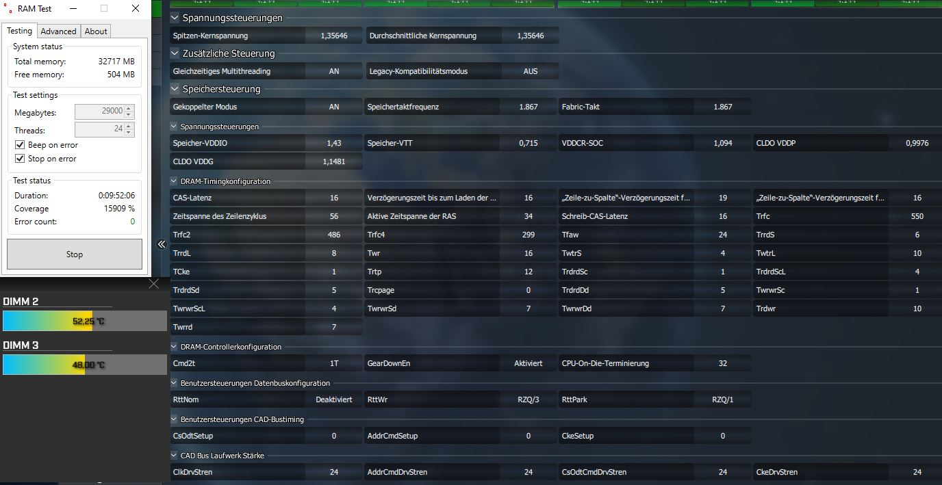Collapse the Zusätzliche Steuerung section
Image resolution: width=942 pixels, height=485 pixels.
[175, 53]
